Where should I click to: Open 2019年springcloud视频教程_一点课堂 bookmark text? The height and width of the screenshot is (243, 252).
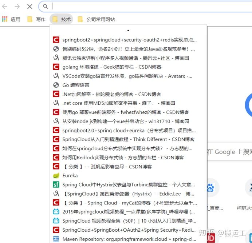click(x=129, y=212)
